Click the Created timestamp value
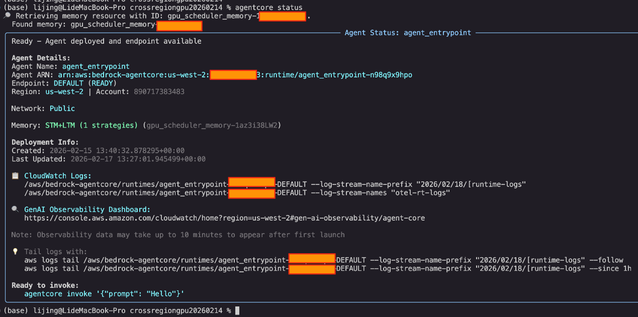Viewport: 638px width, 317px height. pyautogui.click(x=117, y=151)
